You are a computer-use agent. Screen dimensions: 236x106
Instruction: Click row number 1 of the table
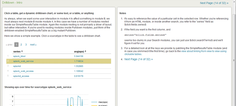pos(8,56)
